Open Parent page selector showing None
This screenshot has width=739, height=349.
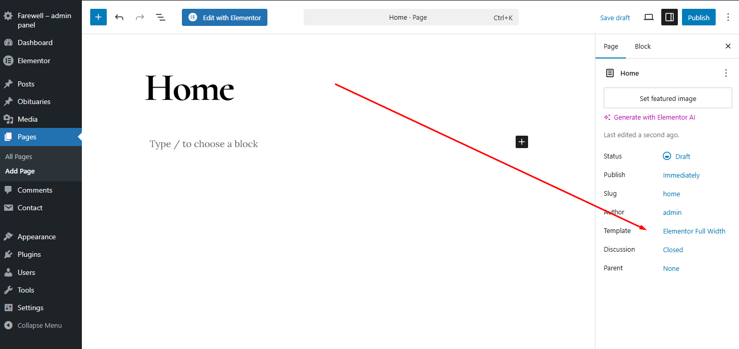[x=671, y=268]
